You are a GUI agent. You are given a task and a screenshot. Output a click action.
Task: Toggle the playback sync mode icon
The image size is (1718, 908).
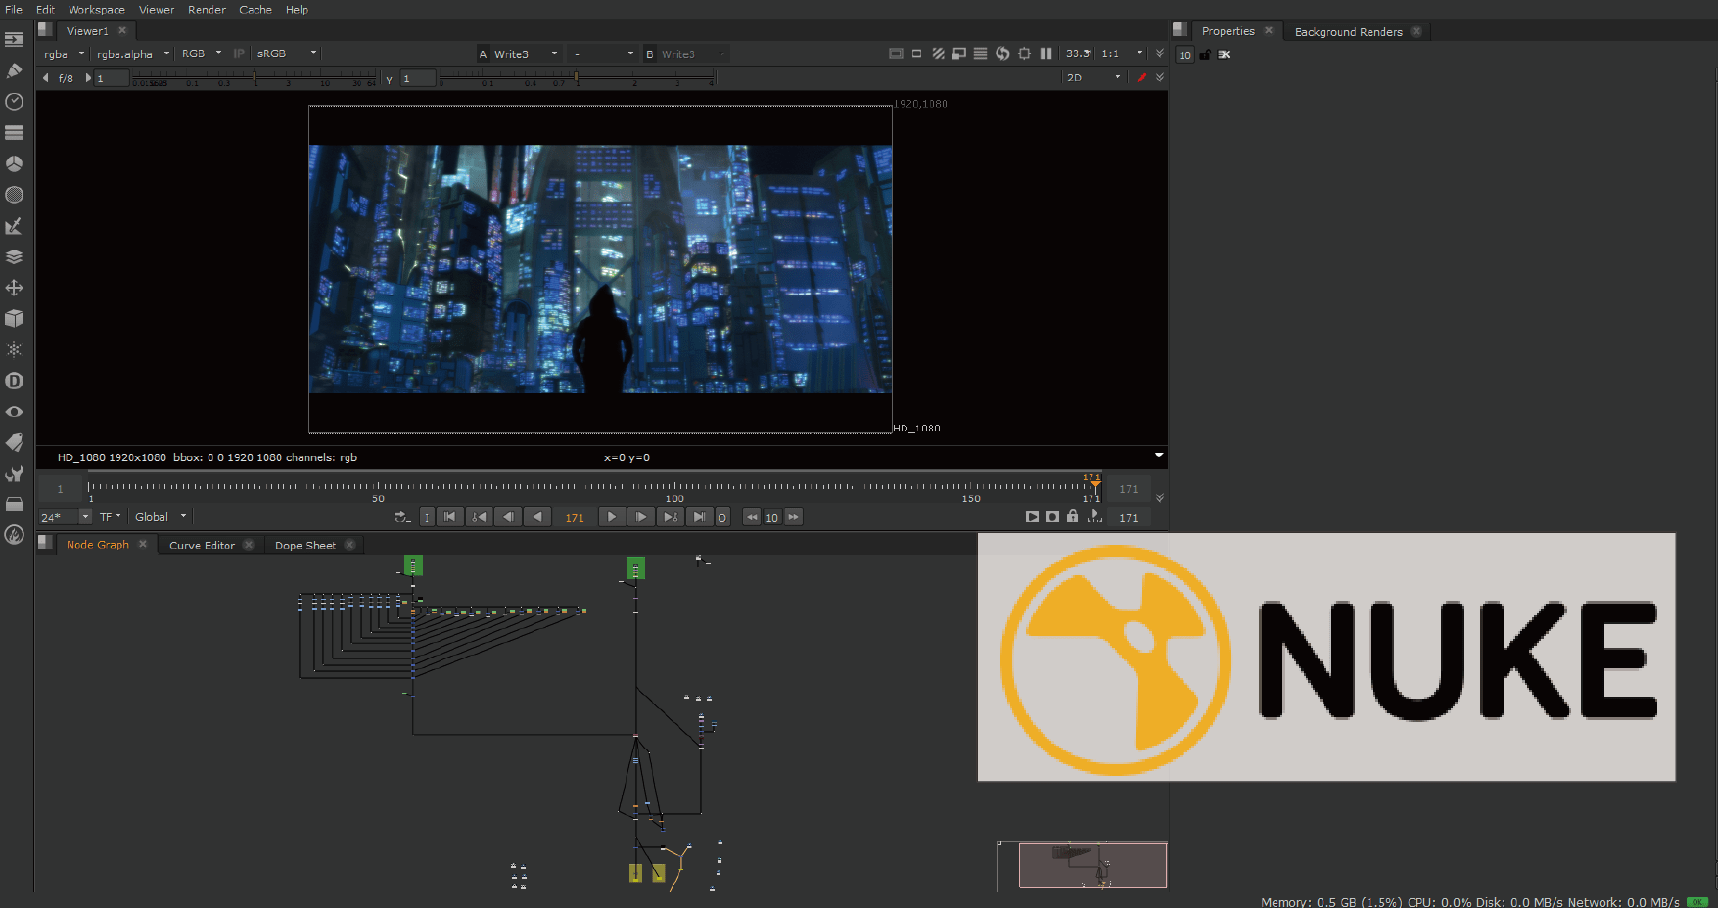tap(401, 517)
